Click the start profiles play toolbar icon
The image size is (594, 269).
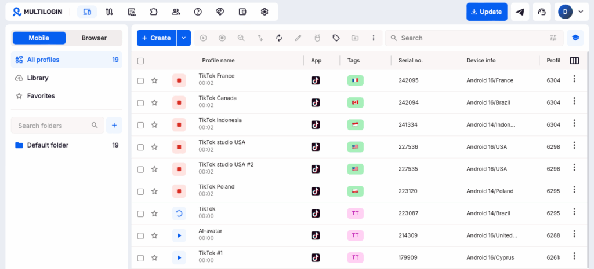point(204,38)
